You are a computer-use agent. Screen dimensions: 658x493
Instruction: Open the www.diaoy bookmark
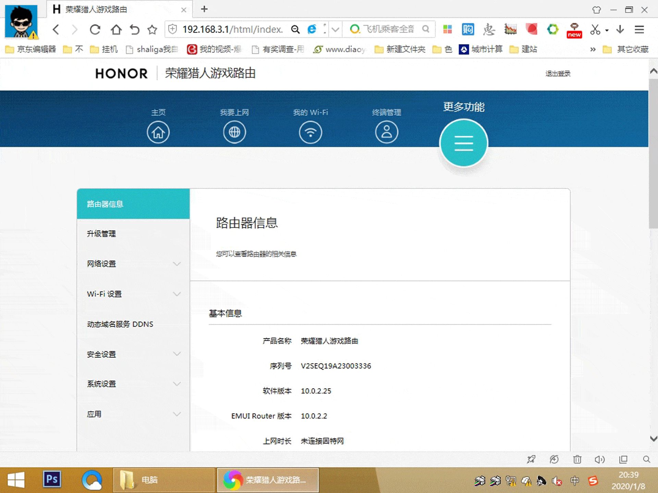pos(339,49)
